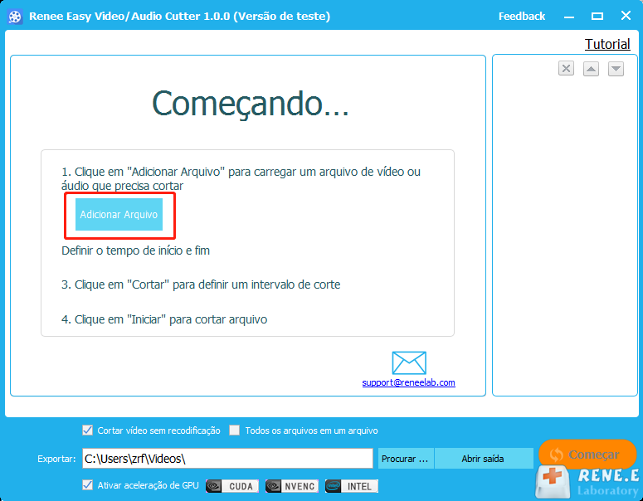Toggle Cortar vídeo sem recodificação checkbox
Screen dimensions: 643x501
tap(87, 430)
